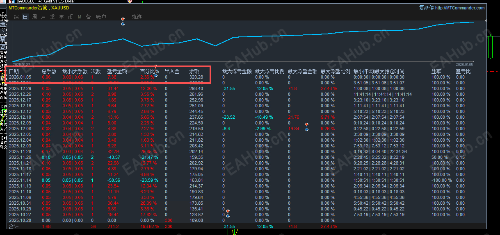Click the 2025.10.27 start date on chart
The image size is (500, 235).
(x=22, y=64)
